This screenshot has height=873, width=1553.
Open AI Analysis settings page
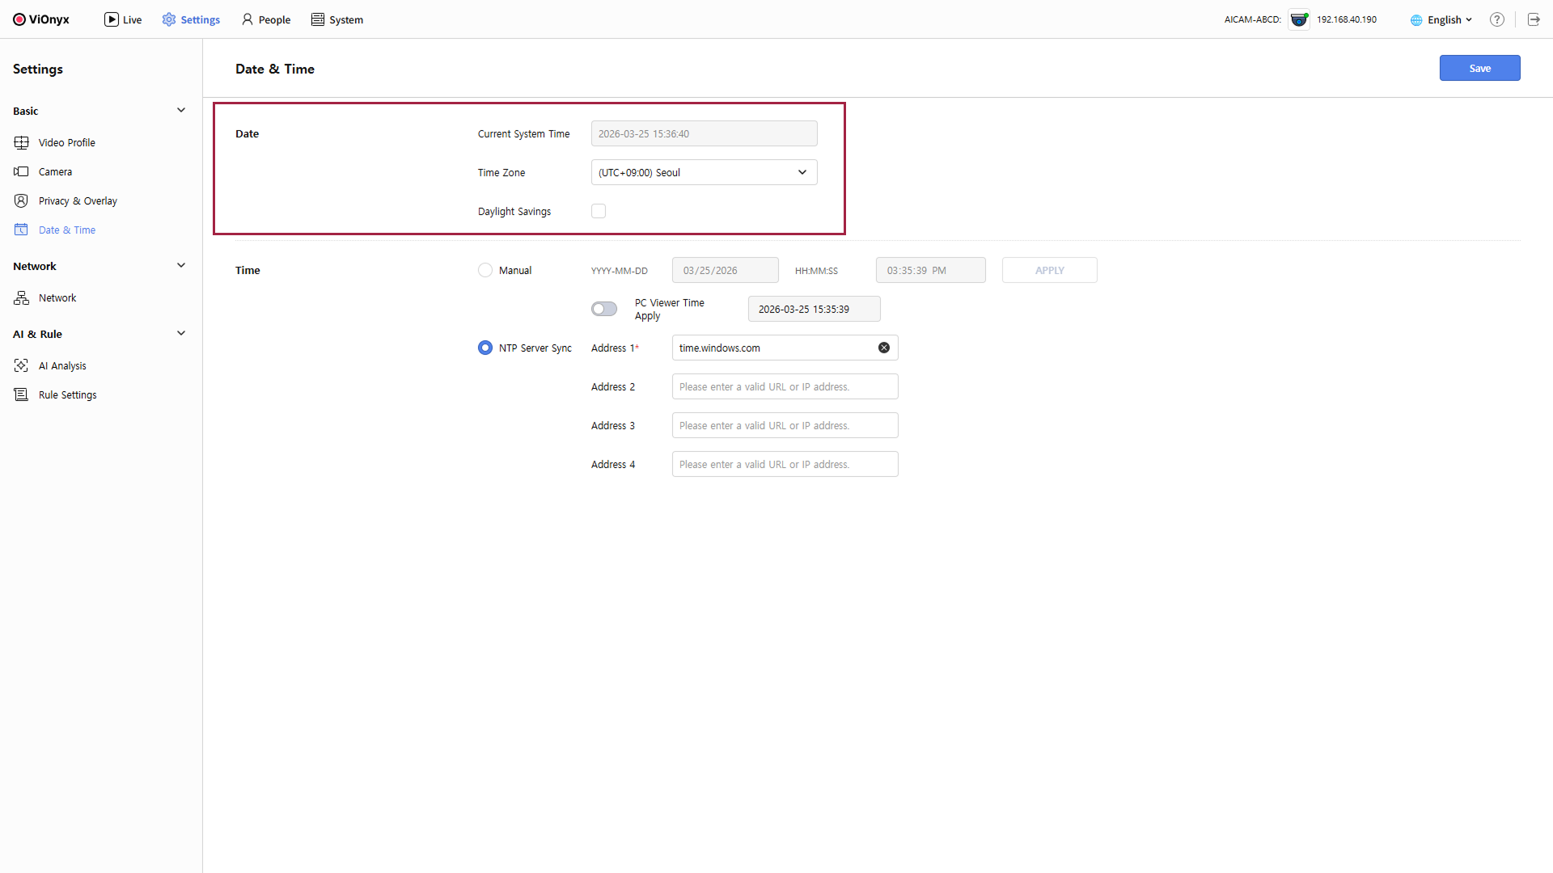pyautogui.click(x=62, y=365)
